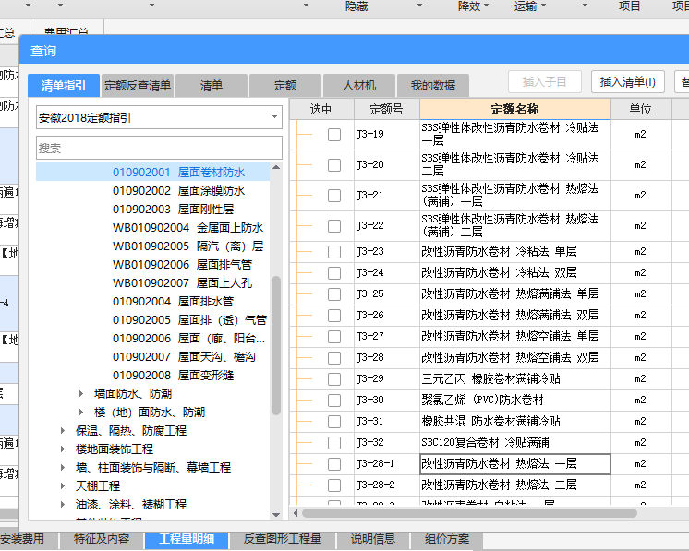
Task: Open the 我的数据 tab
Action: tap(433, 85)
